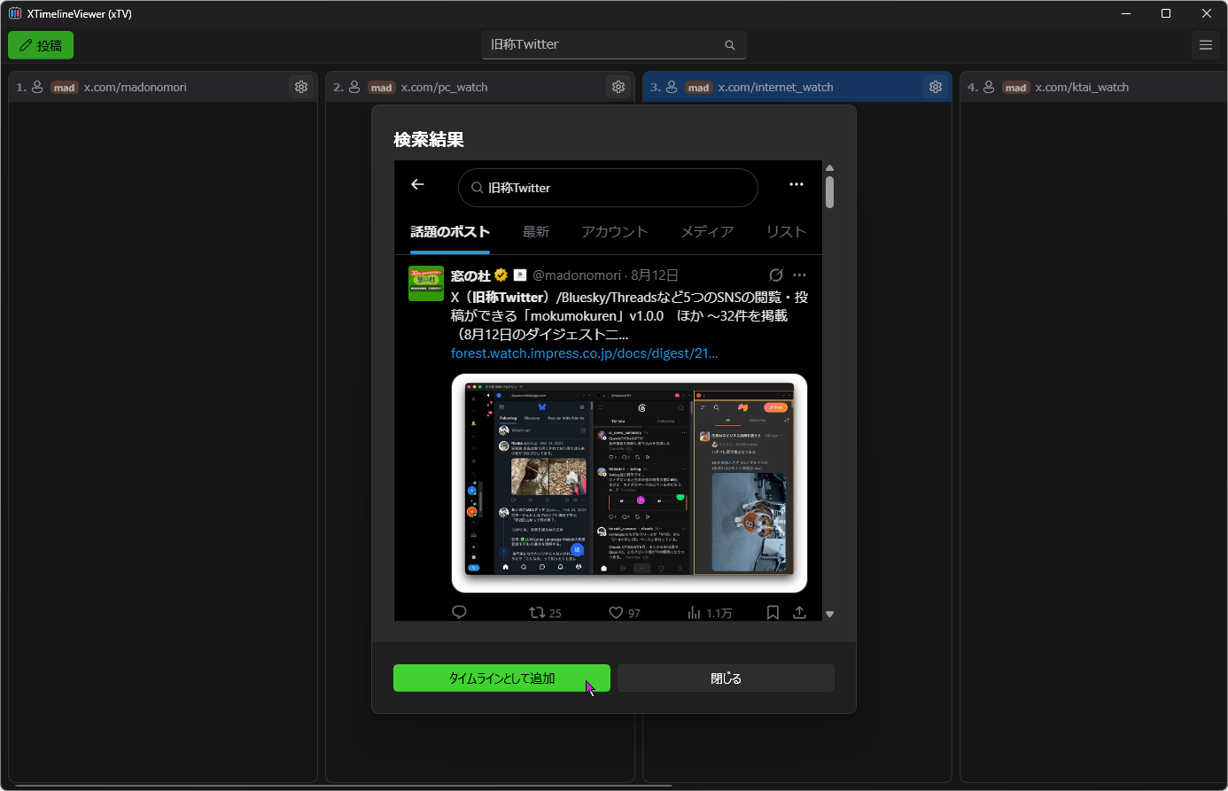Viewport: 1228px width, 791px height.
Task: Click the mad badge in the pc_watch column
Action: [382, 88]
